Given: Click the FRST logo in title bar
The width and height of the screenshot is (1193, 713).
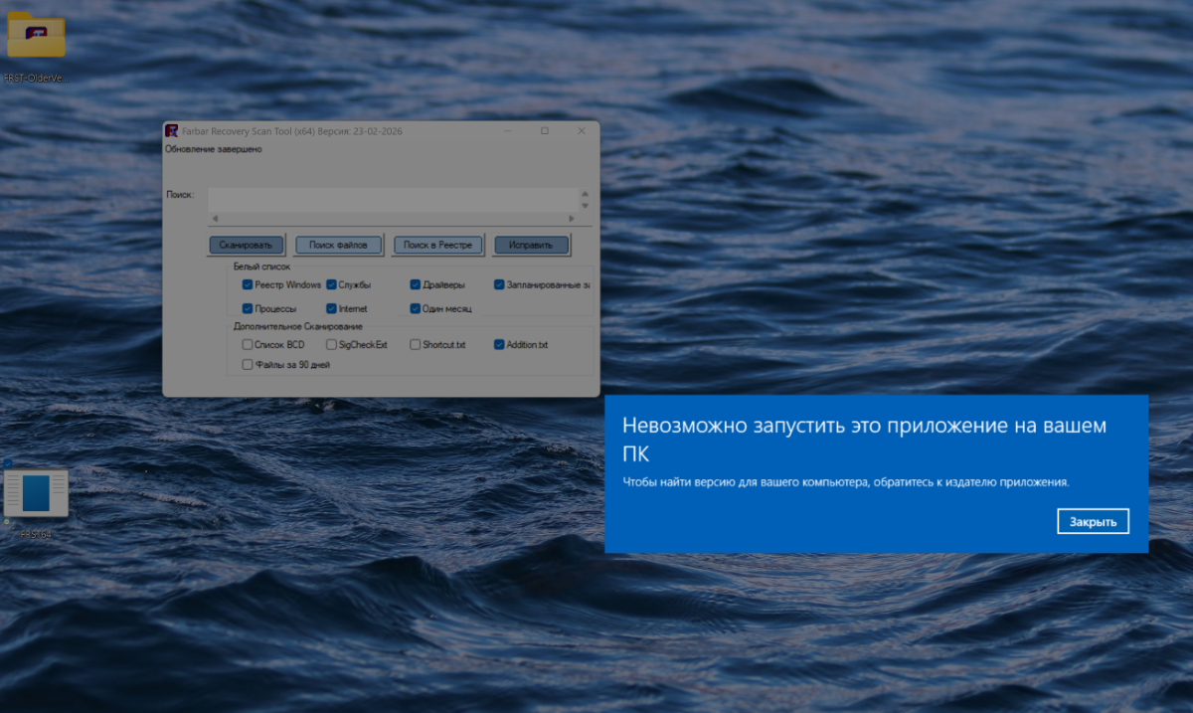Looking at the screenshot, I should point(172,131).
